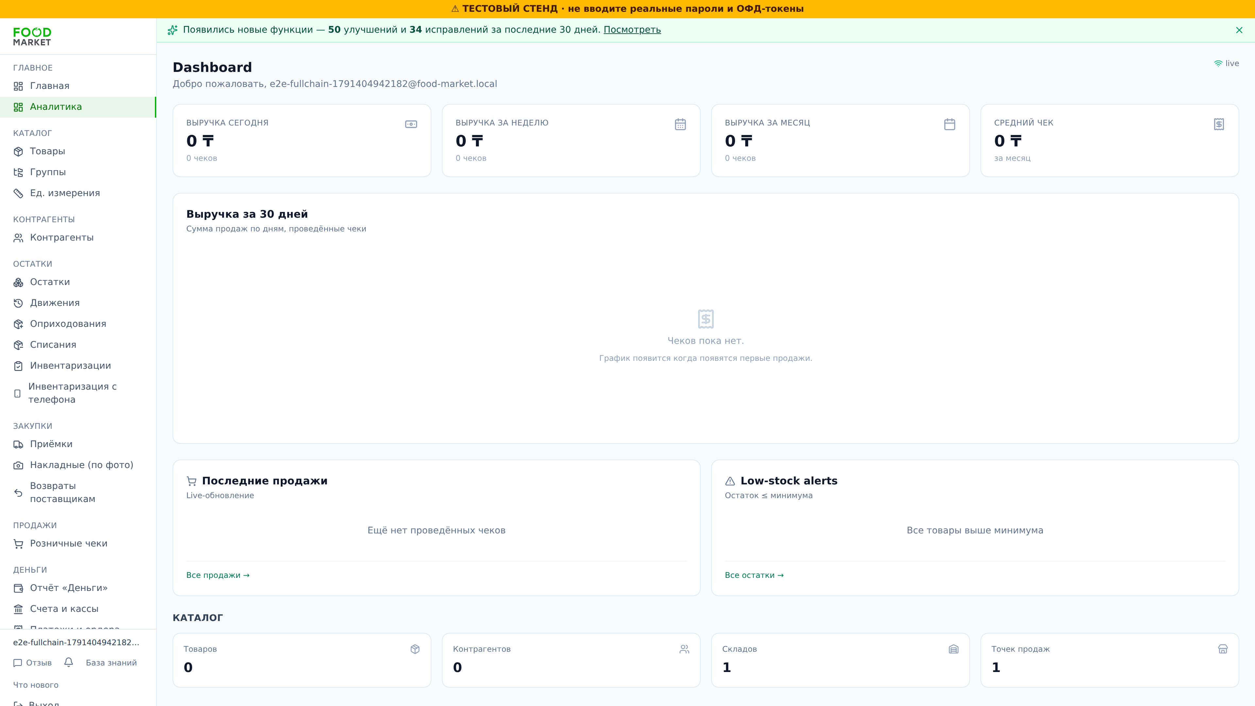Click the notification bell icon in sidebar footer
This screenshot has height=706, width=1255.
(x=69, y=662)
